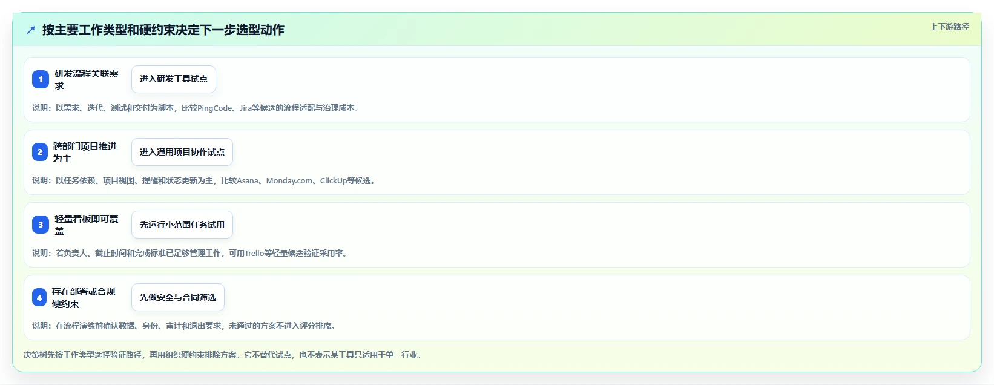Click the description about 数据、身份、审计
This screenshot has height=385, width=994.
click(x=185, y=326)
